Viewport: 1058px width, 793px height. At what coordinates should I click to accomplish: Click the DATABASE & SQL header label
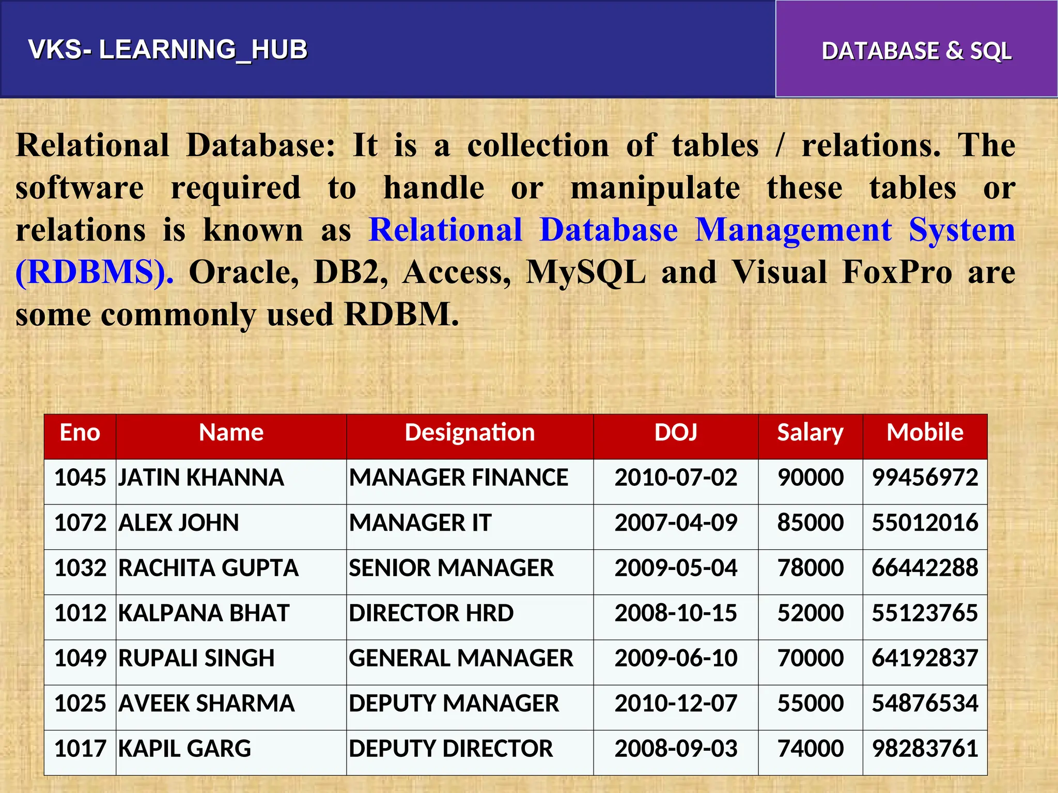(916, 51)
